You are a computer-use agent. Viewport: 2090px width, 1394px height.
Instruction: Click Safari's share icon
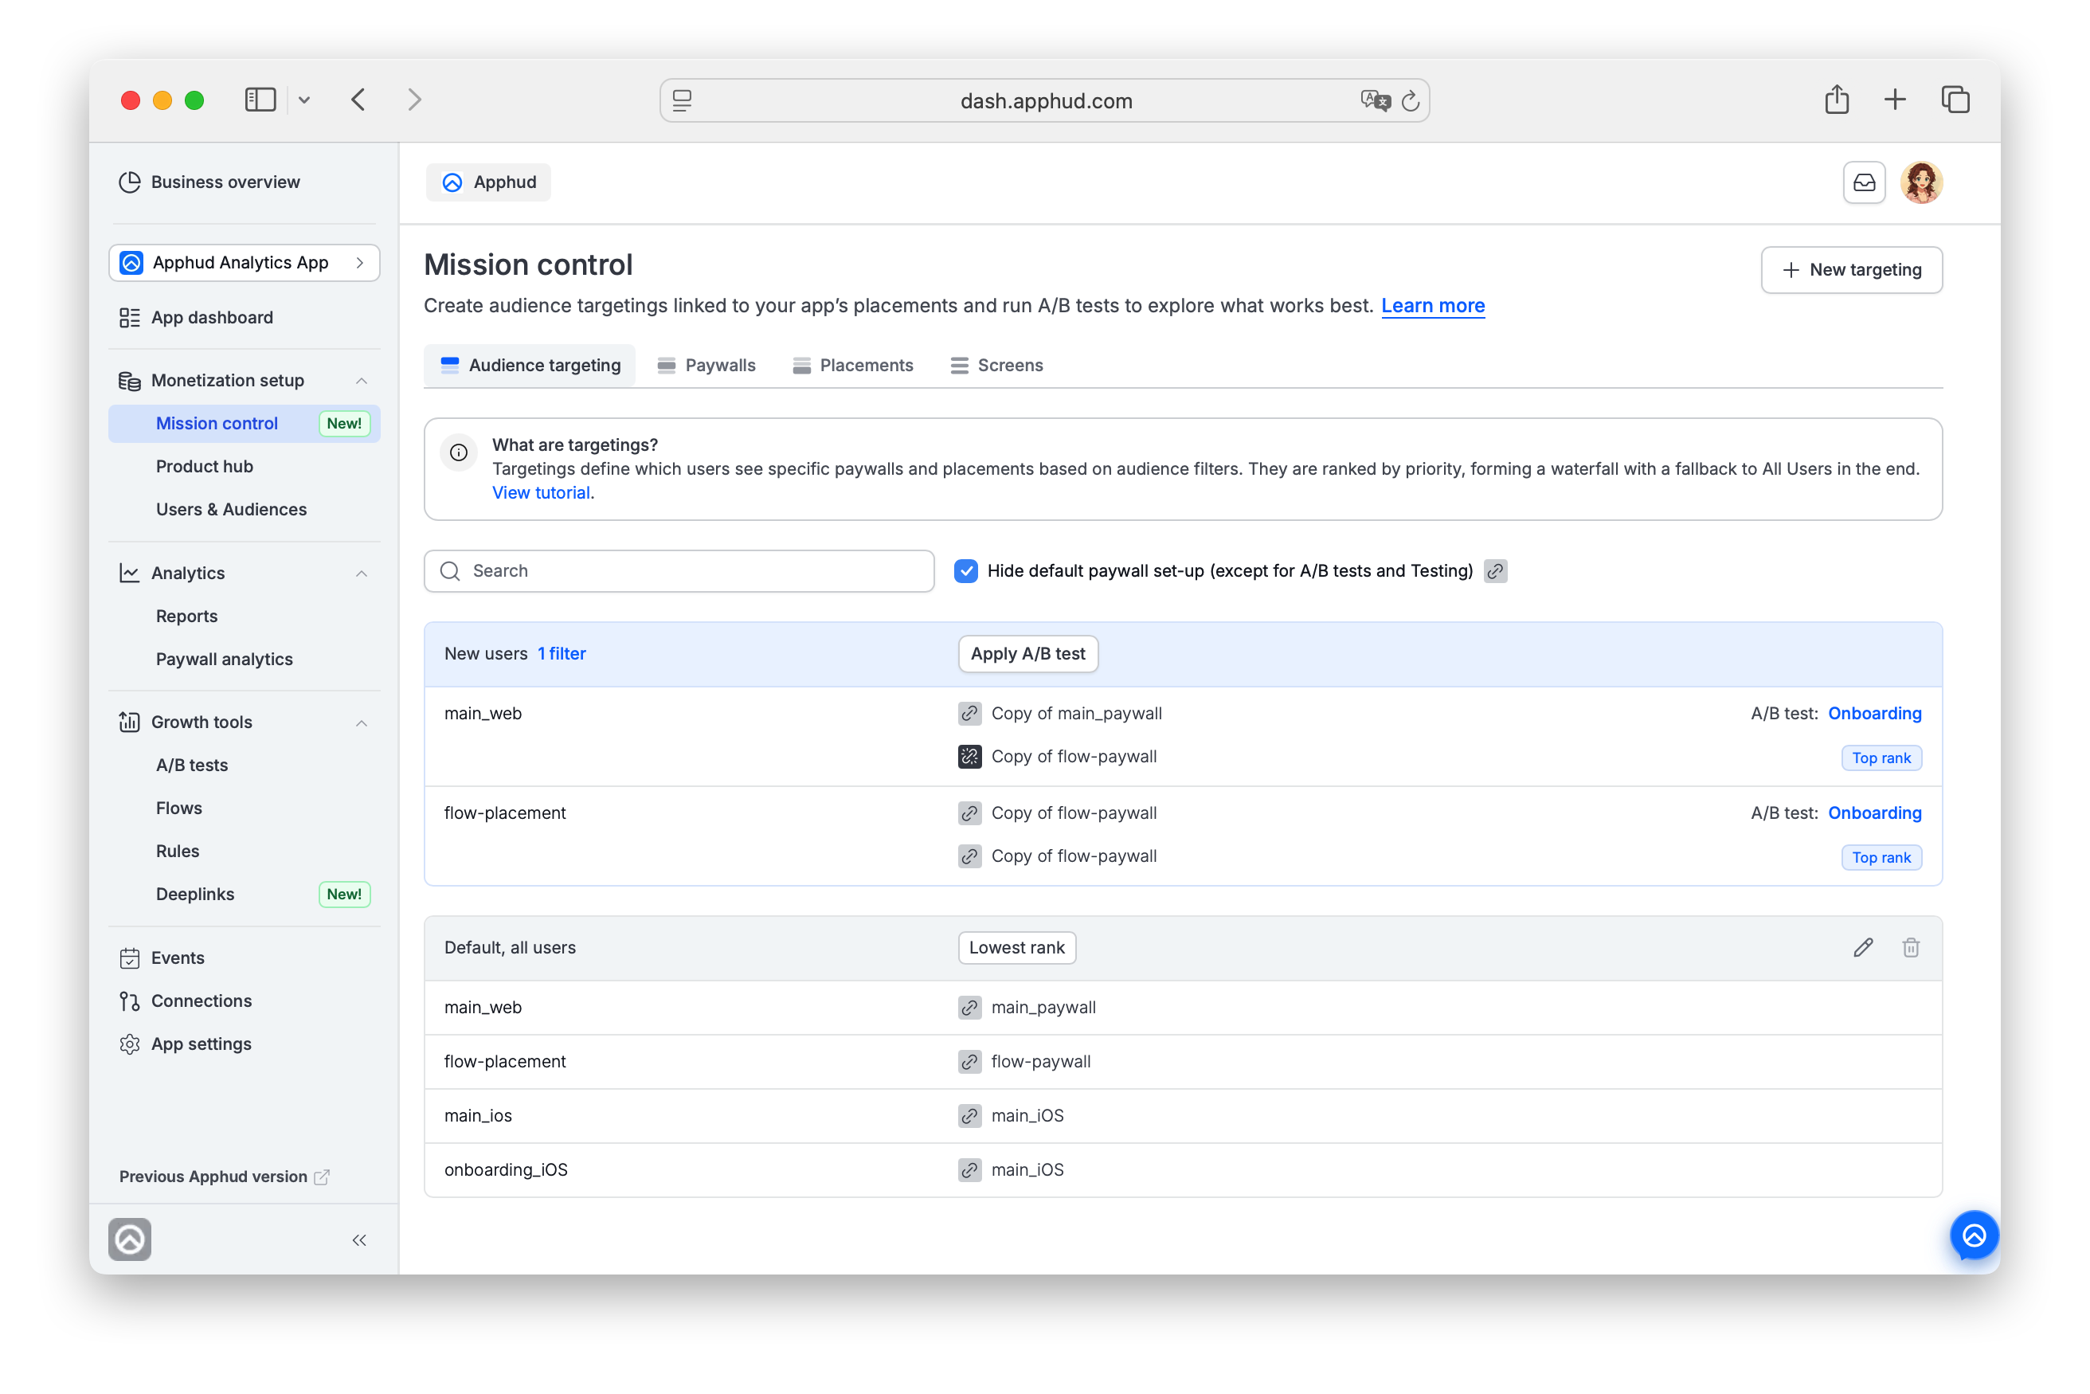click(x=1837, y=100)
